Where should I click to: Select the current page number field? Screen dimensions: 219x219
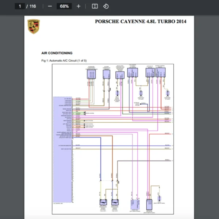20,6
